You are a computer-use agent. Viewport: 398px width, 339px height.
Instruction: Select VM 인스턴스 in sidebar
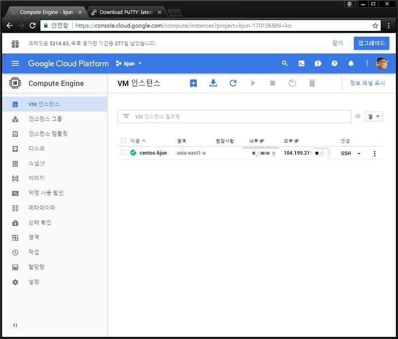[55, 104]
